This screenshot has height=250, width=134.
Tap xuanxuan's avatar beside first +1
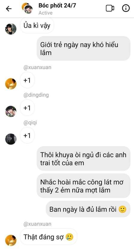[x=11, y=84]
